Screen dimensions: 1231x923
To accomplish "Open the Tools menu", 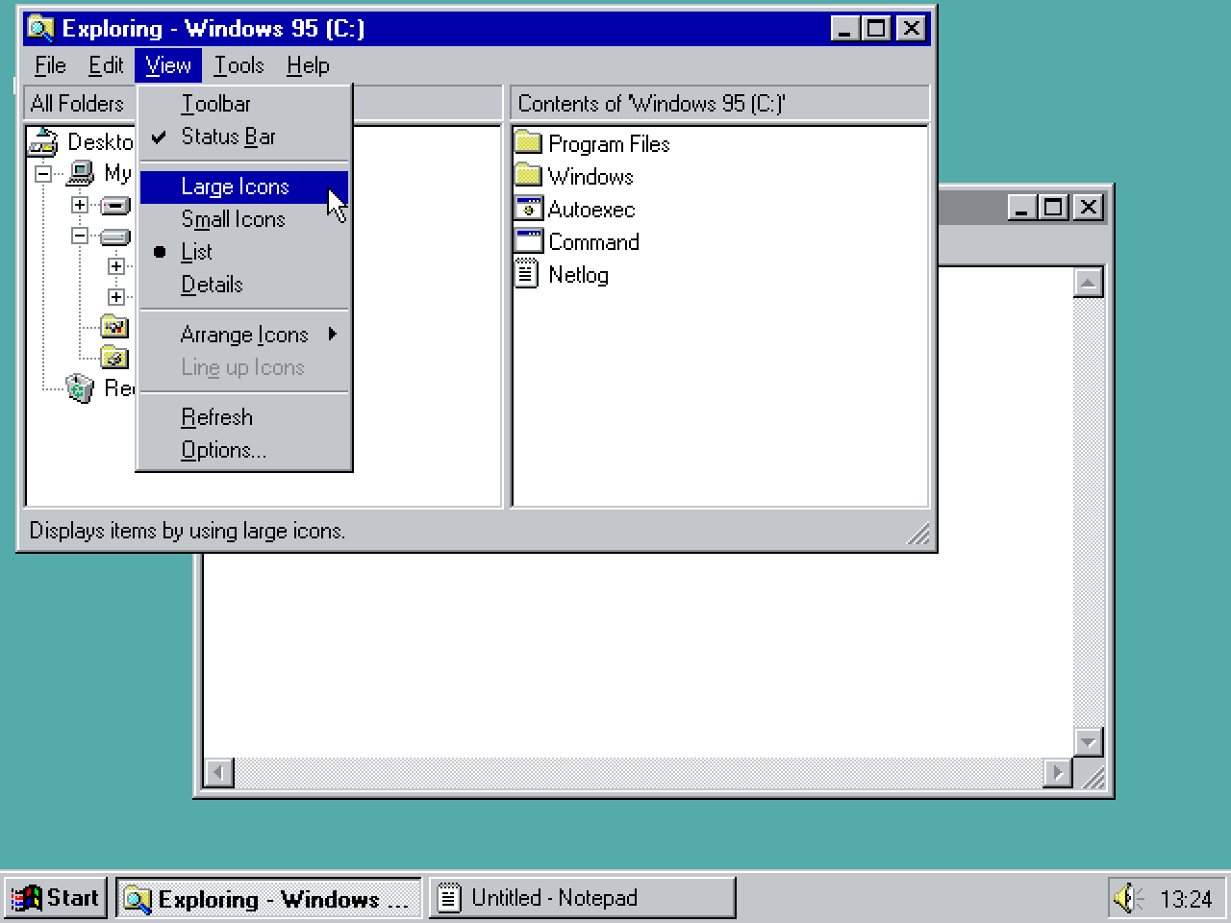I will [239, 65].
